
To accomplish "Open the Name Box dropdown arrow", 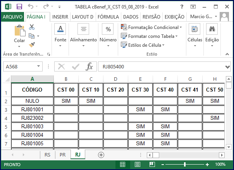I will (x=38, y=66).
